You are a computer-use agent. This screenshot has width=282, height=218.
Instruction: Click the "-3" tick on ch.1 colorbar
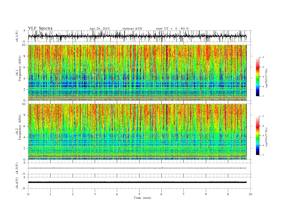pyautogui.click(x=263, y=57)
